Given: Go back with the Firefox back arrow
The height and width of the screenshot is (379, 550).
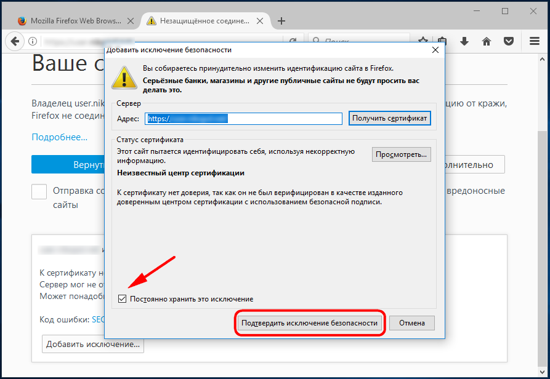Looking at the screenshot, I should click(x=15, y=41).
